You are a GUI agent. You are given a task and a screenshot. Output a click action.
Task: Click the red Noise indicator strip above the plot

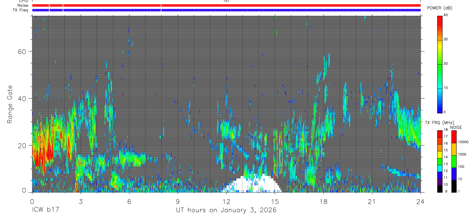pos(226,5)
